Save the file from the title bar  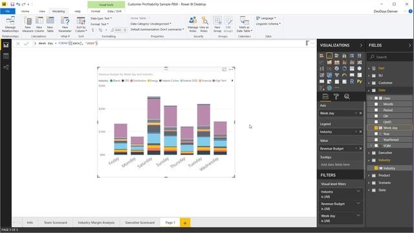(12, 5)
